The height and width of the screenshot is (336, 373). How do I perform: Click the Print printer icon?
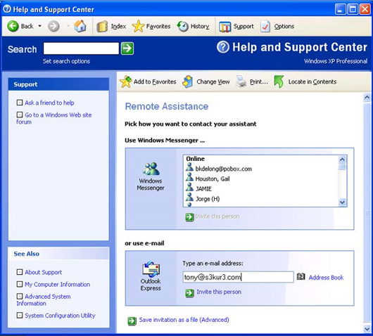[241, 82]
